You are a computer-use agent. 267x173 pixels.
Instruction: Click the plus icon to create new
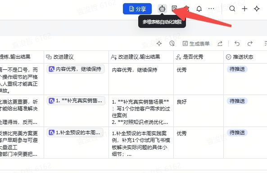(244, 9)
